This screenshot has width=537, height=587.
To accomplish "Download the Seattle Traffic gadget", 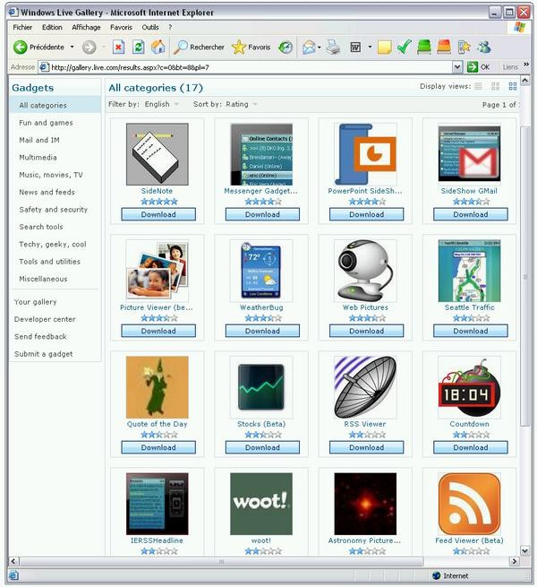I will (x=471, y=331).
